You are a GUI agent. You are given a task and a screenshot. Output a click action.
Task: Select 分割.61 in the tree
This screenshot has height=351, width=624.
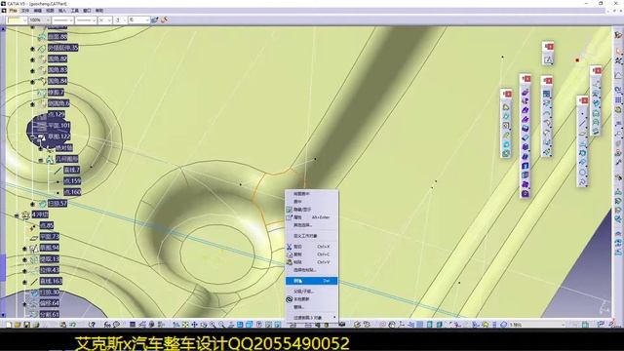click(50, 314)
